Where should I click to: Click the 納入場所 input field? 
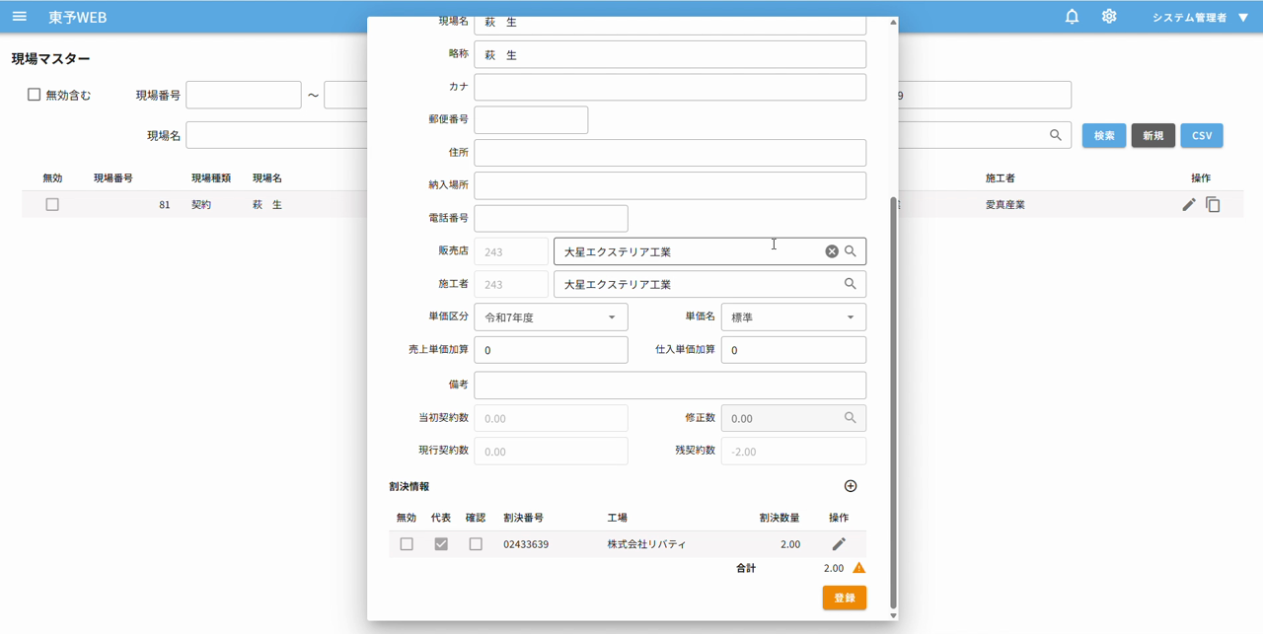click(670, 185)
